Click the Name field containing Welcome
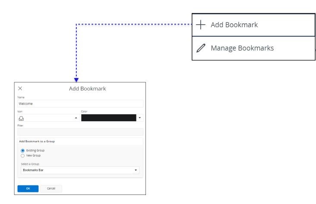The width and height of the screenshot is (316, 204). pyautogui.click(x=80, y=104)
